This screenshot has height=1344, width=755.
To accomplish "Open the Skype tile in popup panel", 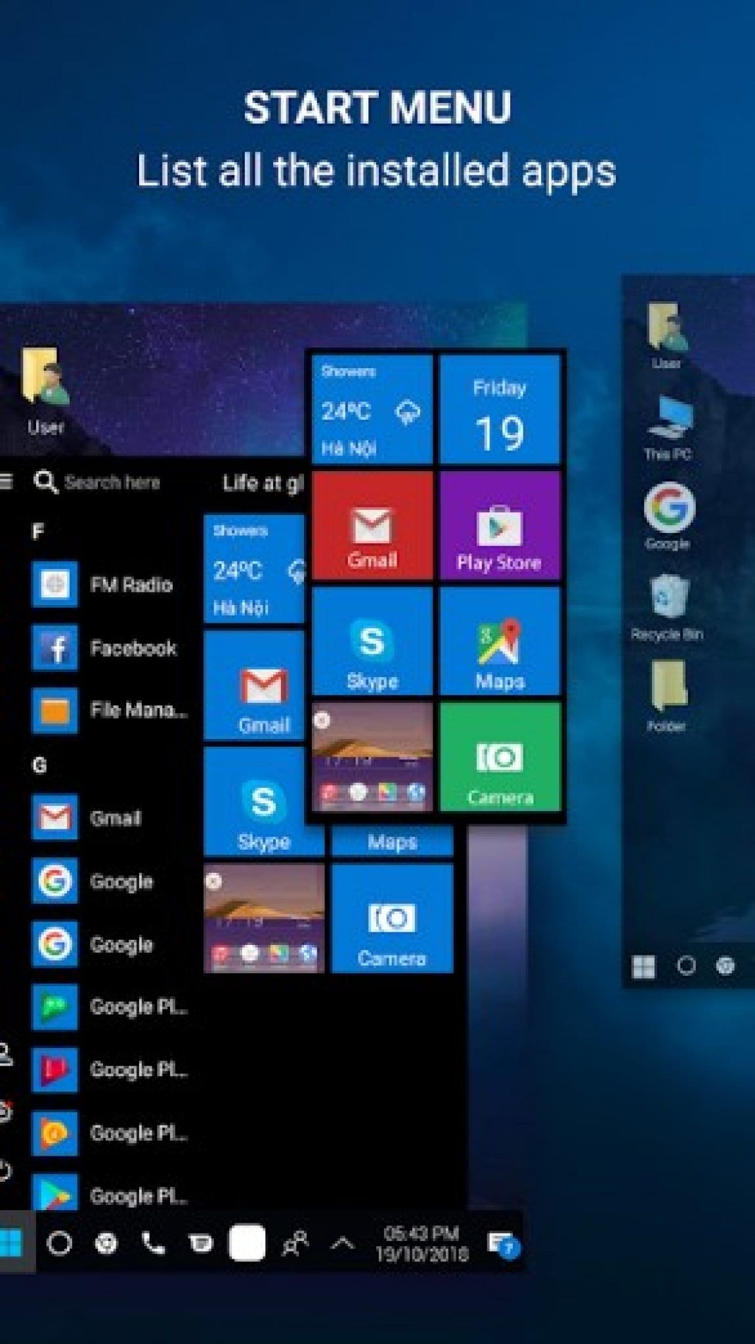I will point(372,641).
